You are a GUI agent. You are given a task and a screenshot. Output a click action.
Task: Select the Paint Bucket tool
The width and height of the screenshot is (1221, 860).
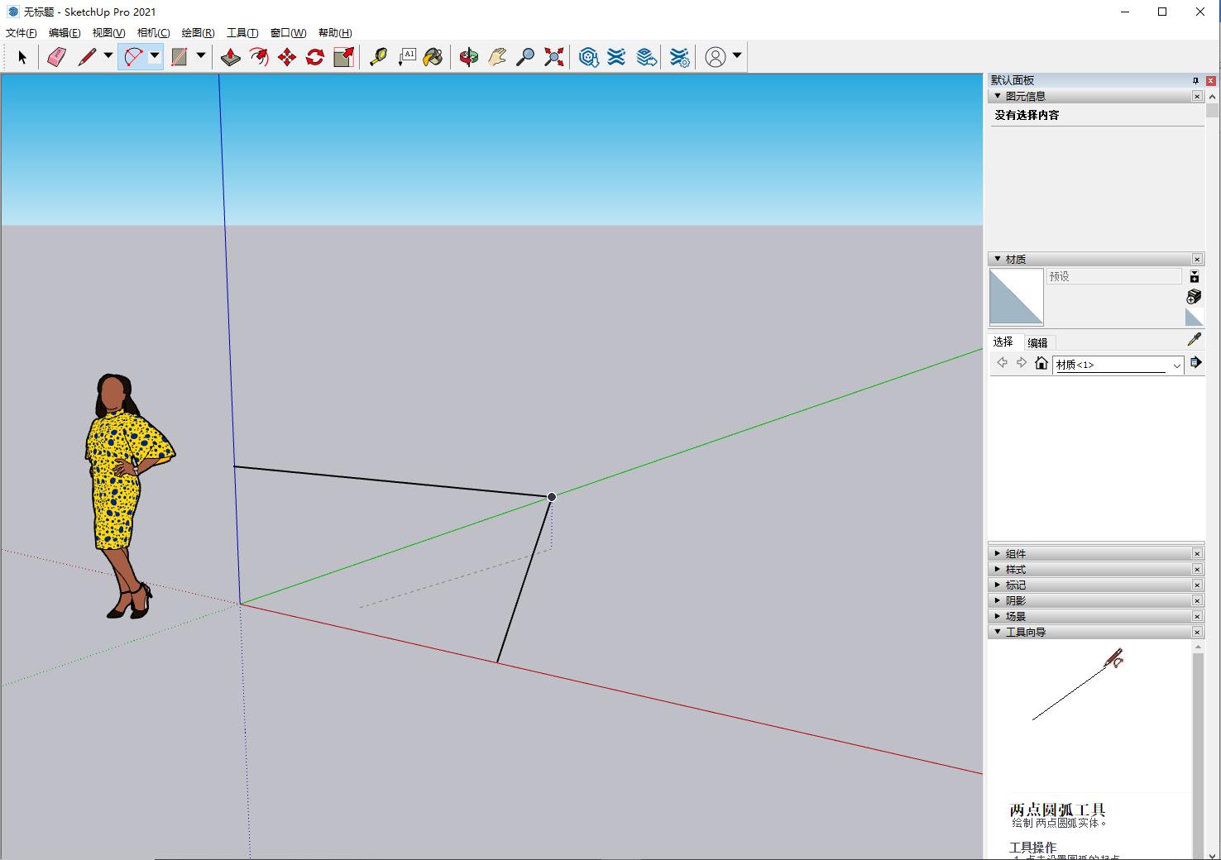[433, 57]
